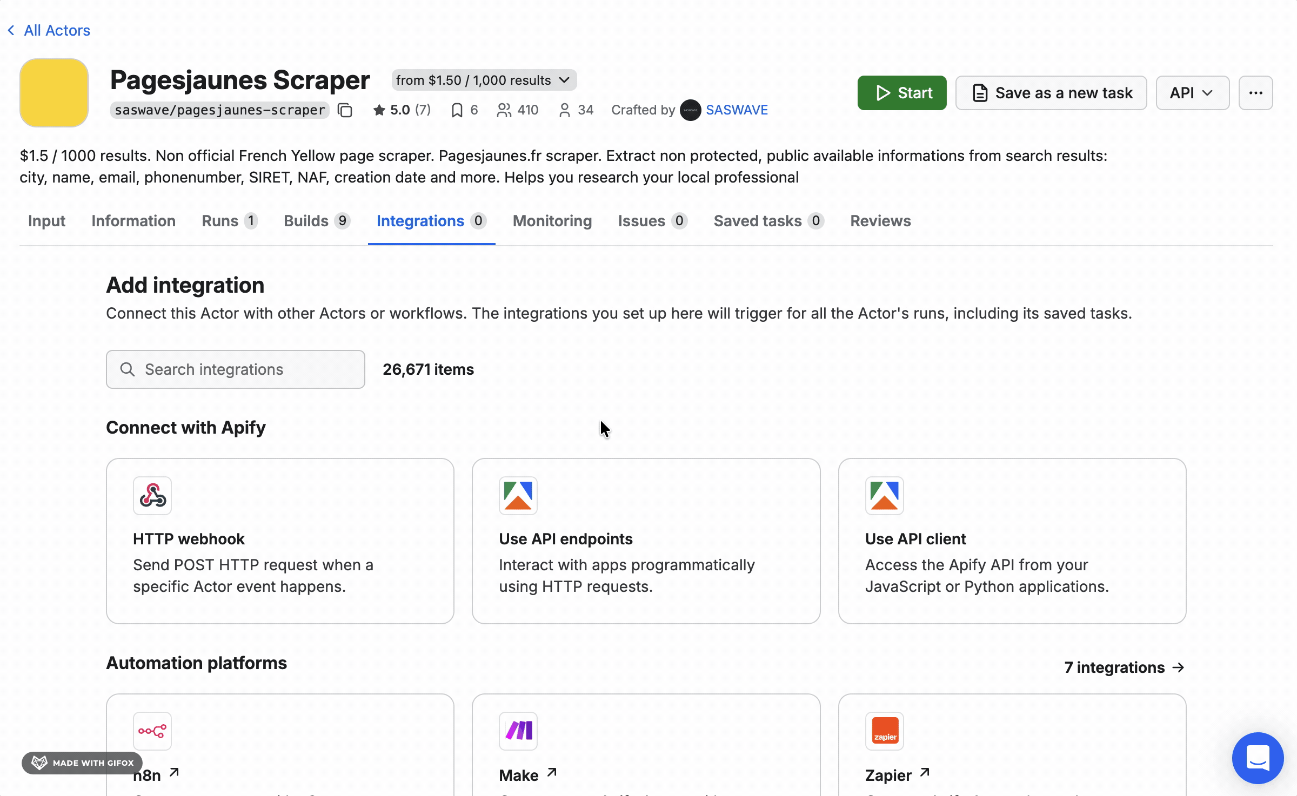Click the 26,671 items count text

428,369
